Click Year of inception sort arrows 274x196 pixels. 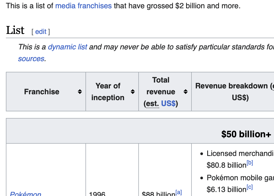coord(132,92)
